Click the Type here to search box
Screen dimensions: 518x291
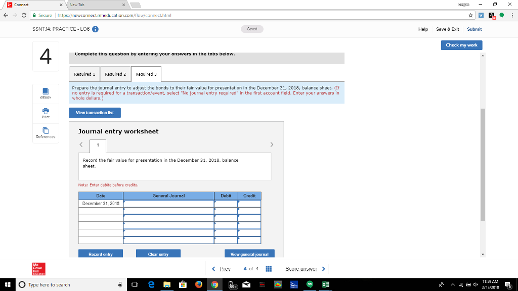click(71, 284)
